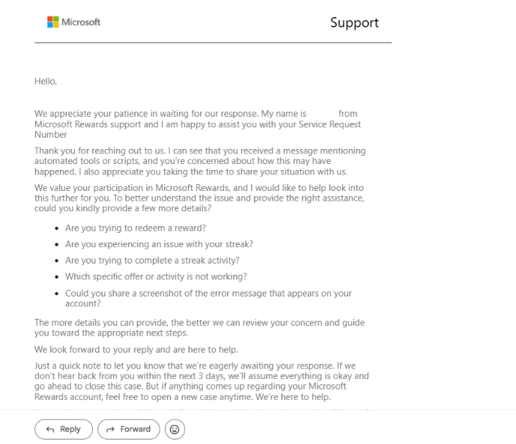Open the emoji reaction picker
516x444 pixels.
tap(174, 429)
